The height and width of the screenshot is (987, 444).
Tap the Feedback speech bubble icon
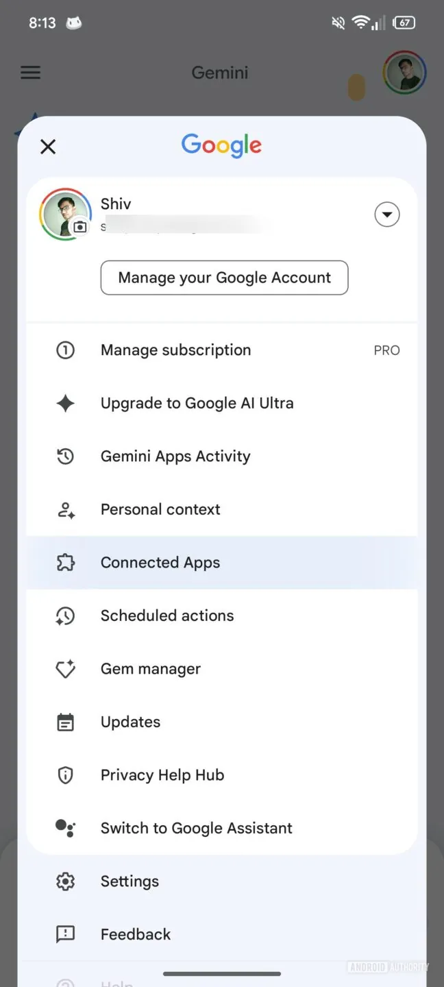65,934
